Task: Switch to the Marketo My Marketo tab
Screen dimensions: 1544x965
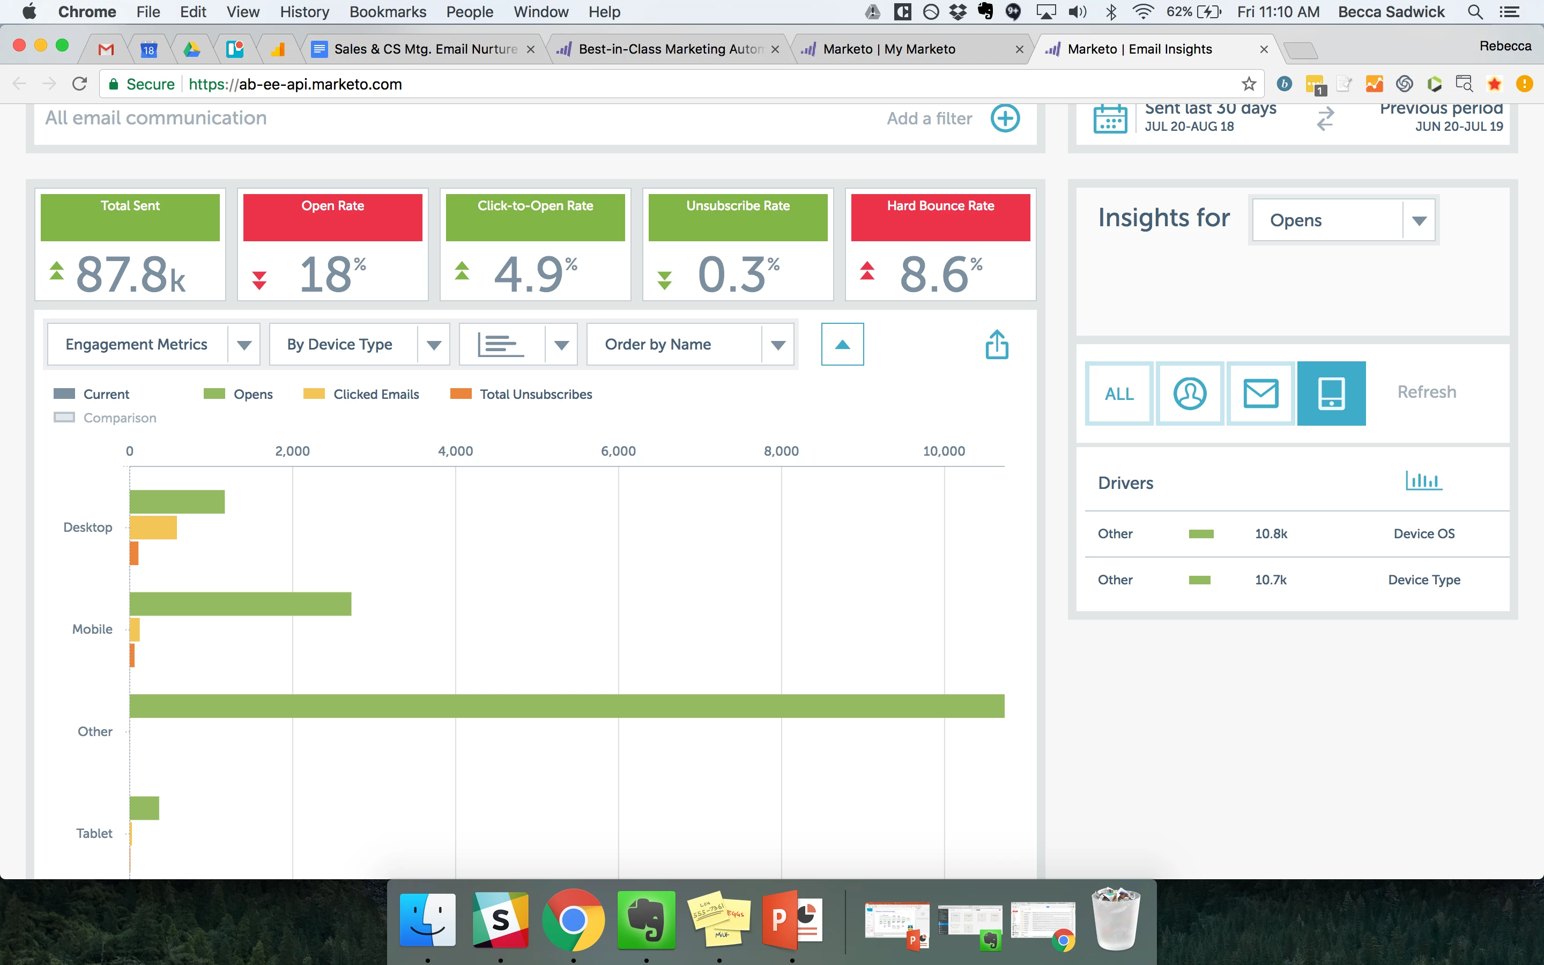Action: tap(889, 49)
